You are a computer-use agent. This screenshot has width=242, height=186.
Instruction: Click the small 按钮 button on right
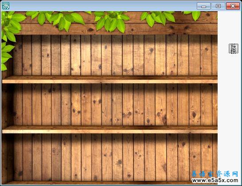(233, 49)
